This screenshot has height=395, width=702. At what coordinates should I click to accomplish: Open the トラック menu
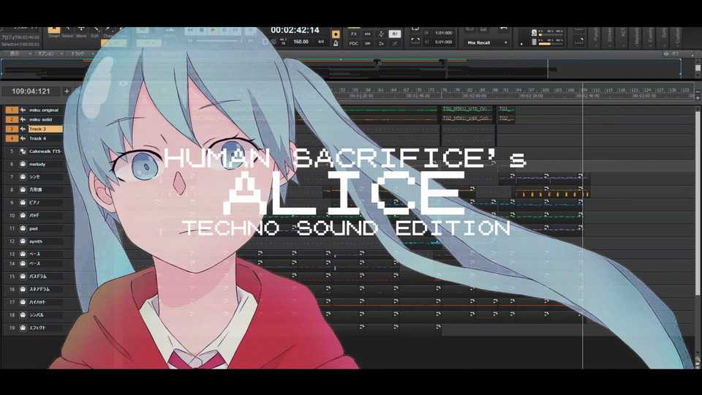80,53
